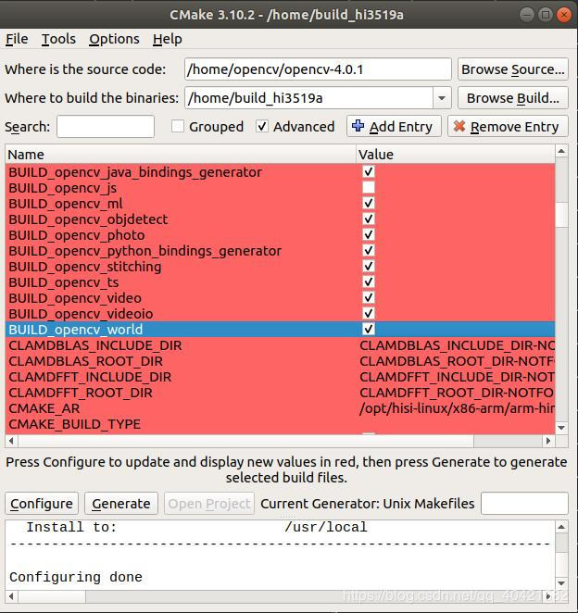Uncheck the BUILD_opencv_objdetect checkbox

[369, 219]
